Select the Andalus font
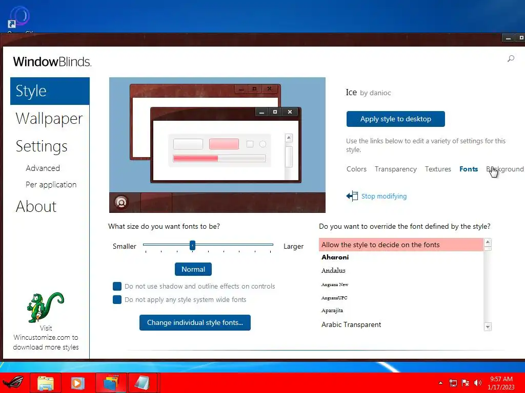This screenshot has width=525, height=393. (401, 271)
